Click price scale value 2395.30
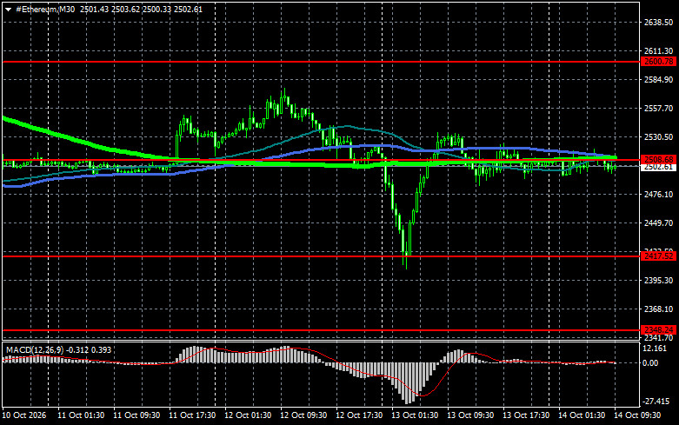 click(659, 281)
